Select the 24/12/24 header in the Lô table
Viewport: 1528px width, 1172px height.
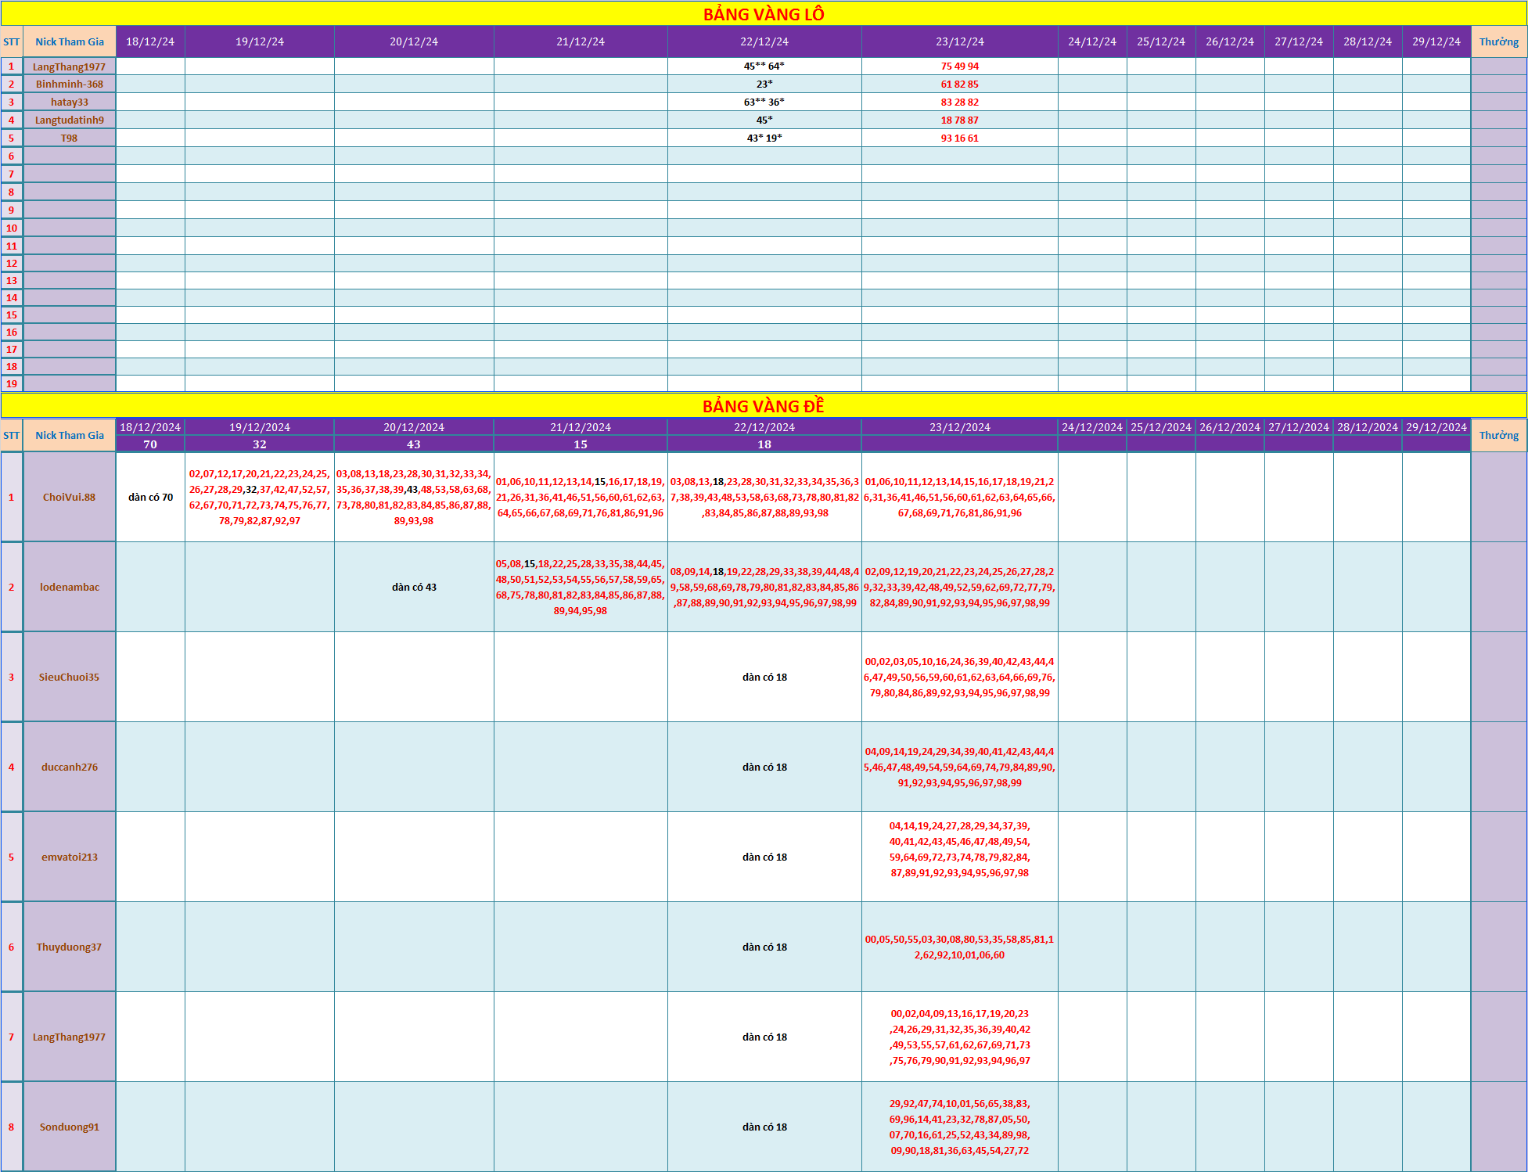[x=1092, y=42]
